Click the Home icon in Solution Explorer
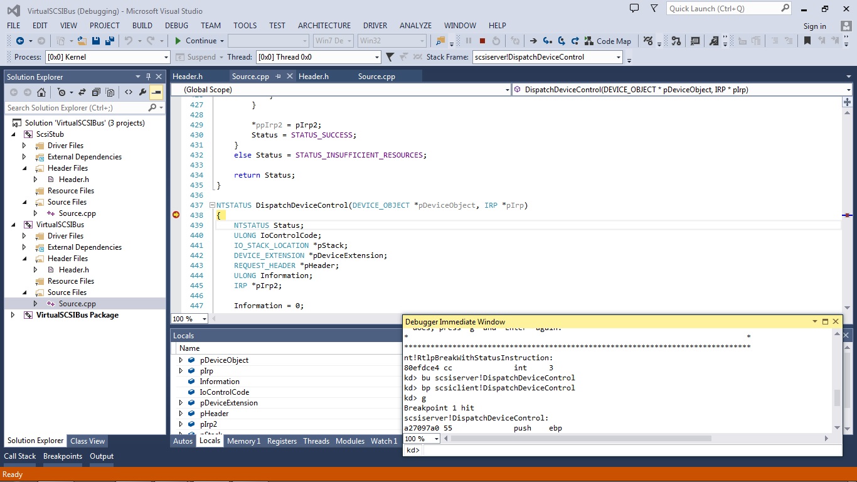 point(41,92)
